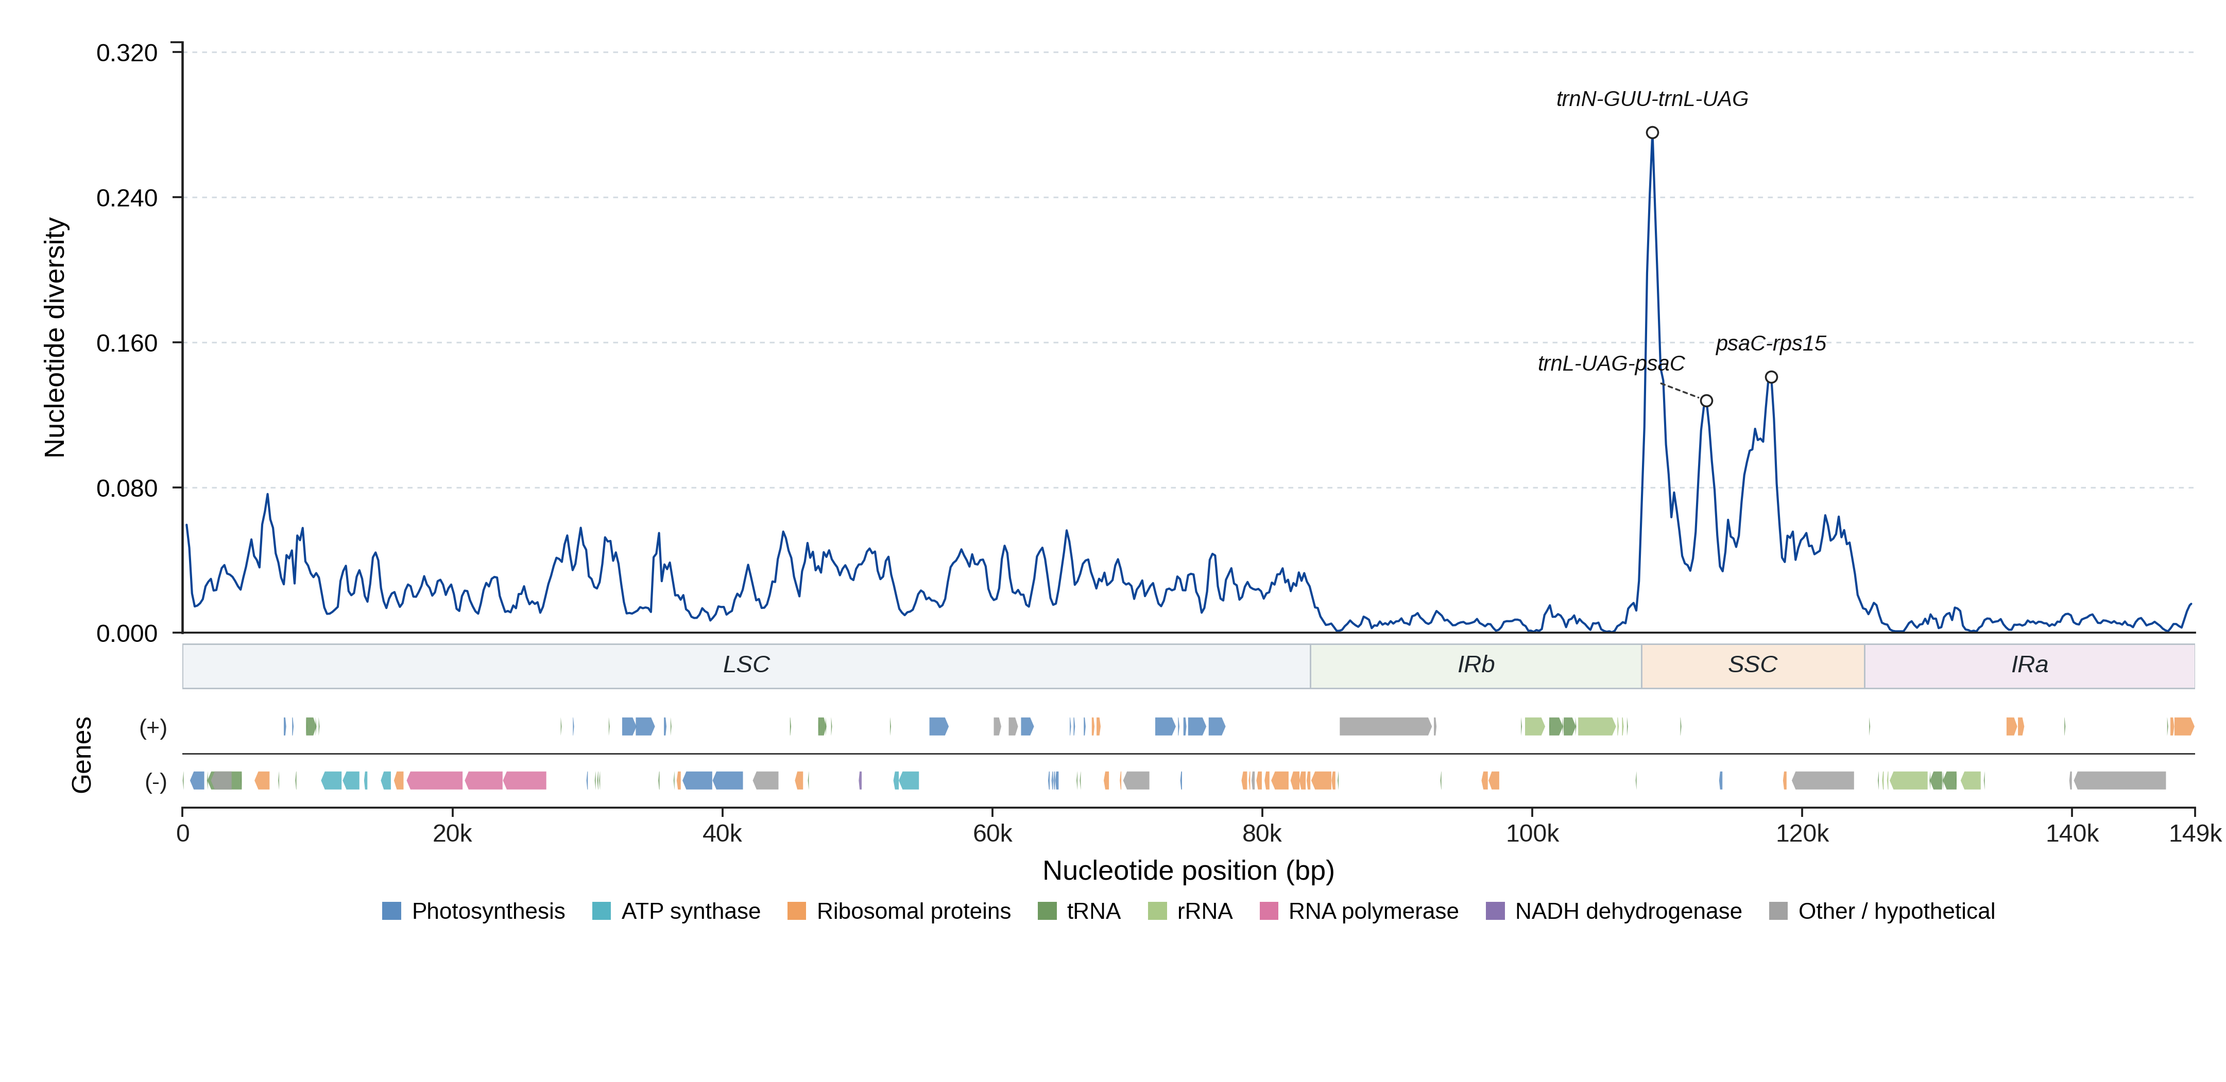The width and height of the screenshot is (2226, 1082).
Task: Select the "trnL-UAG-psaC" annotation label
Action: click(1611, 363)
